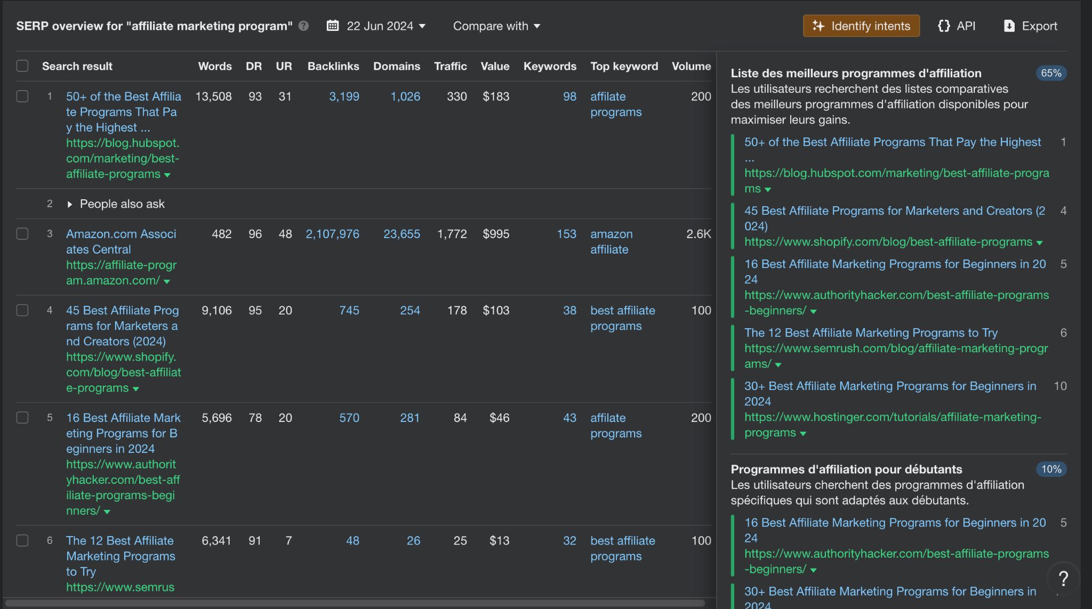This screenshot has height=609, width=1092.
Task: Click the 2,107,976 backlinks number
Action: point(332,234)
